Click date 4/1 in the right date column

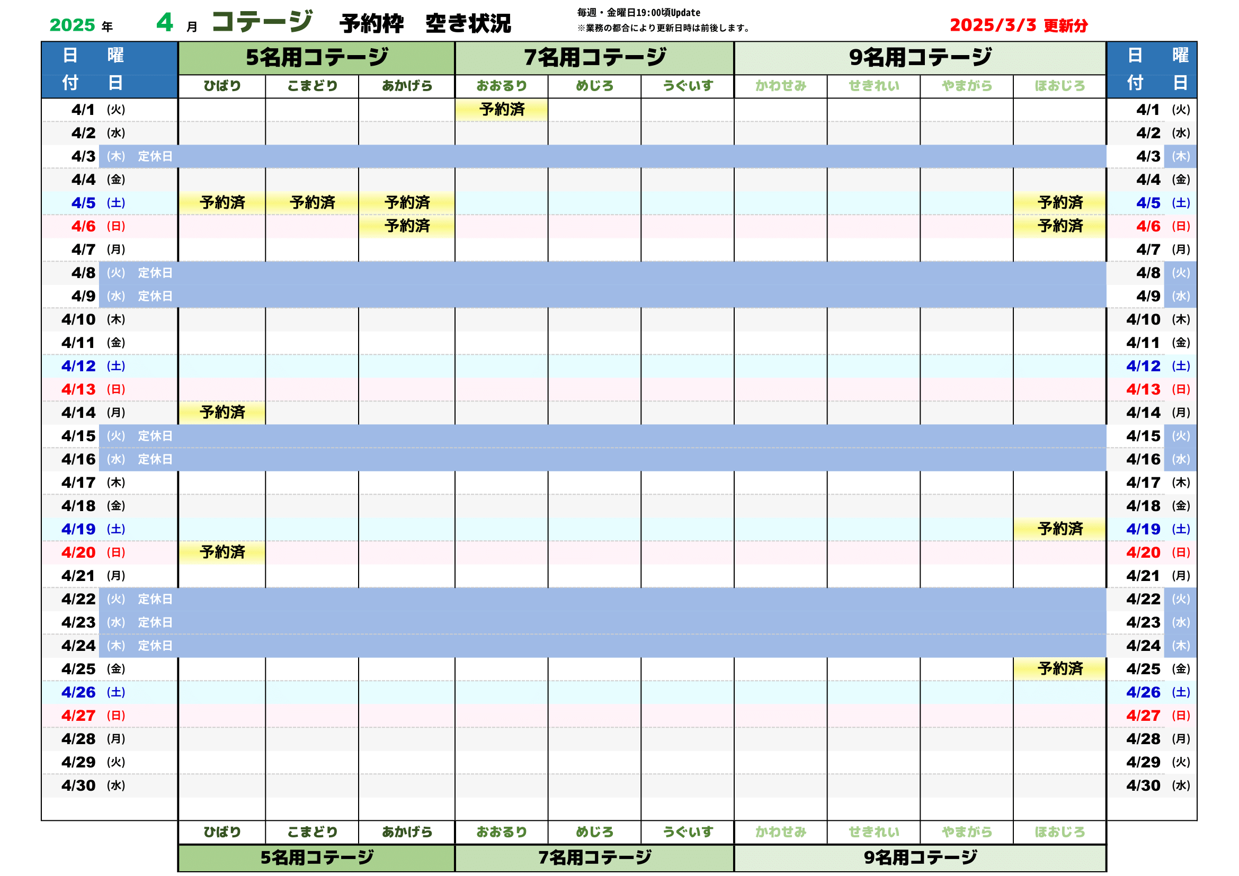click(1148, 110)
